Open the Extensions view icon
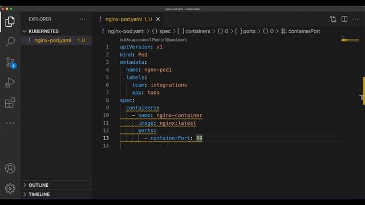Screen dimensions: 365x205 (10, 102)
